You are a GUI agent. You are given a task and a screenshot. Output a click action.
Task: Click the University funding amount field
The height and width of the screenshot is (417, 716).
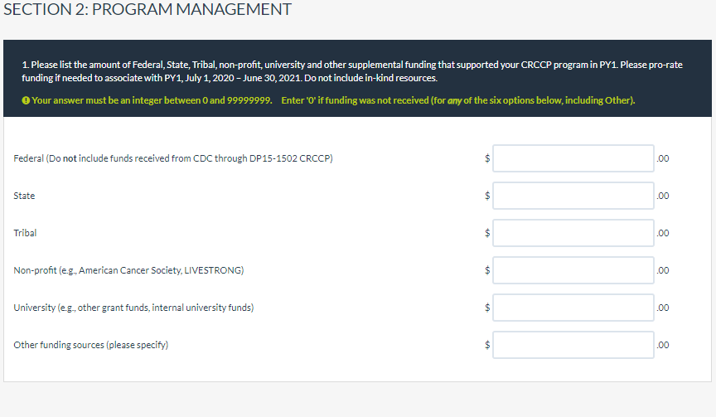point(573,308)
